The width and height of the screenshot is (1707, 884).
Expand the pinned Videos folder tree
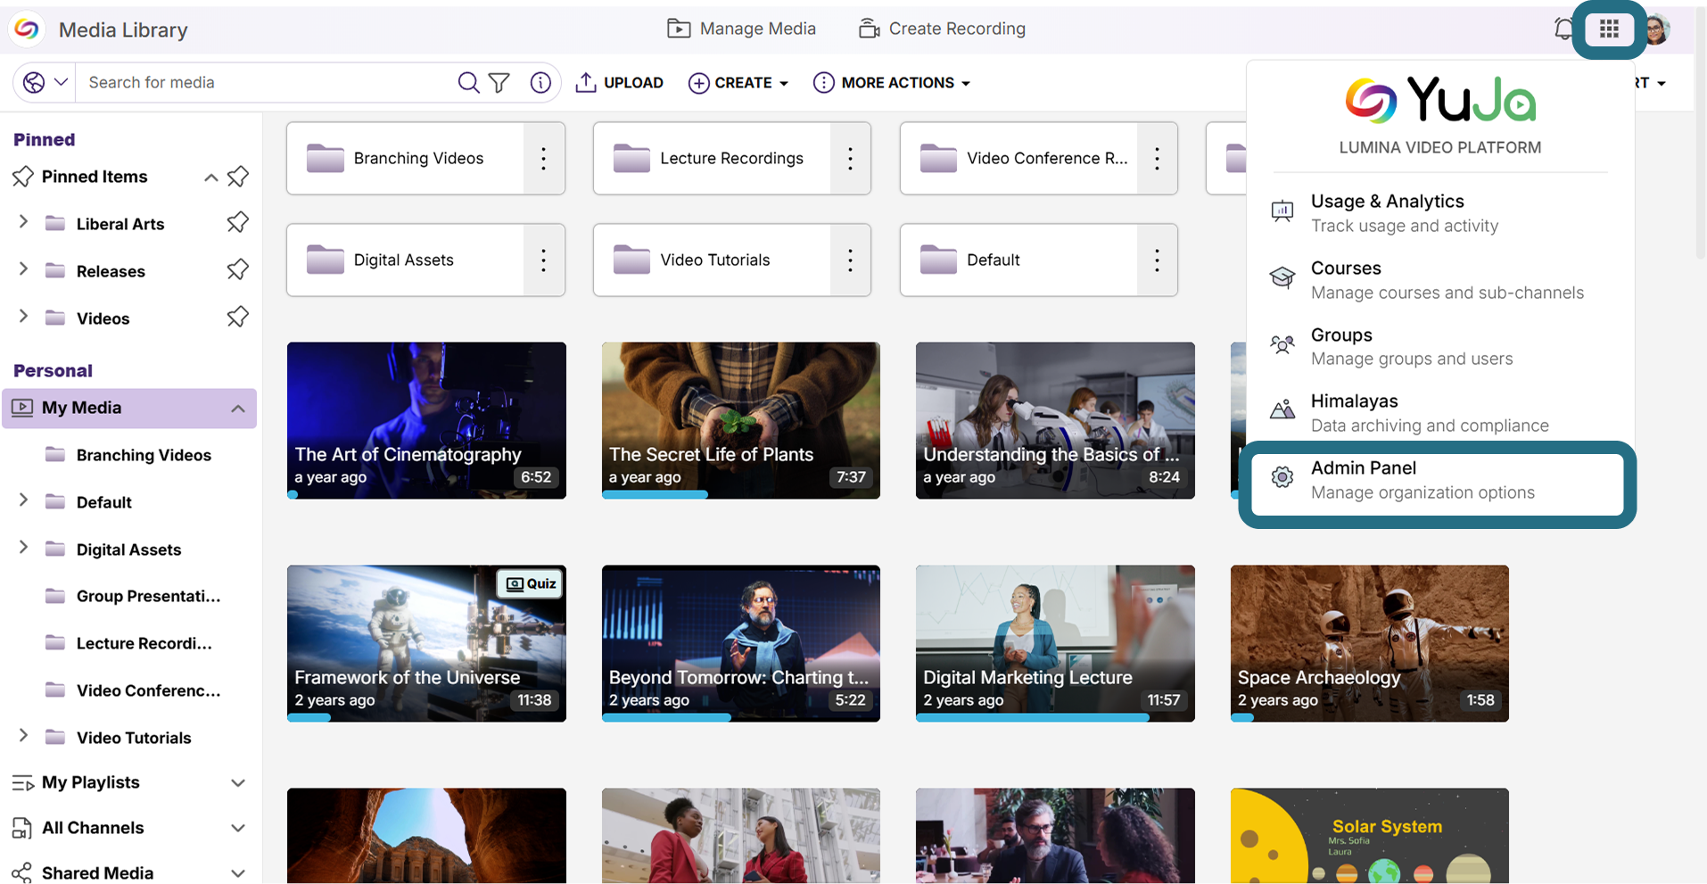pos(23,317)
